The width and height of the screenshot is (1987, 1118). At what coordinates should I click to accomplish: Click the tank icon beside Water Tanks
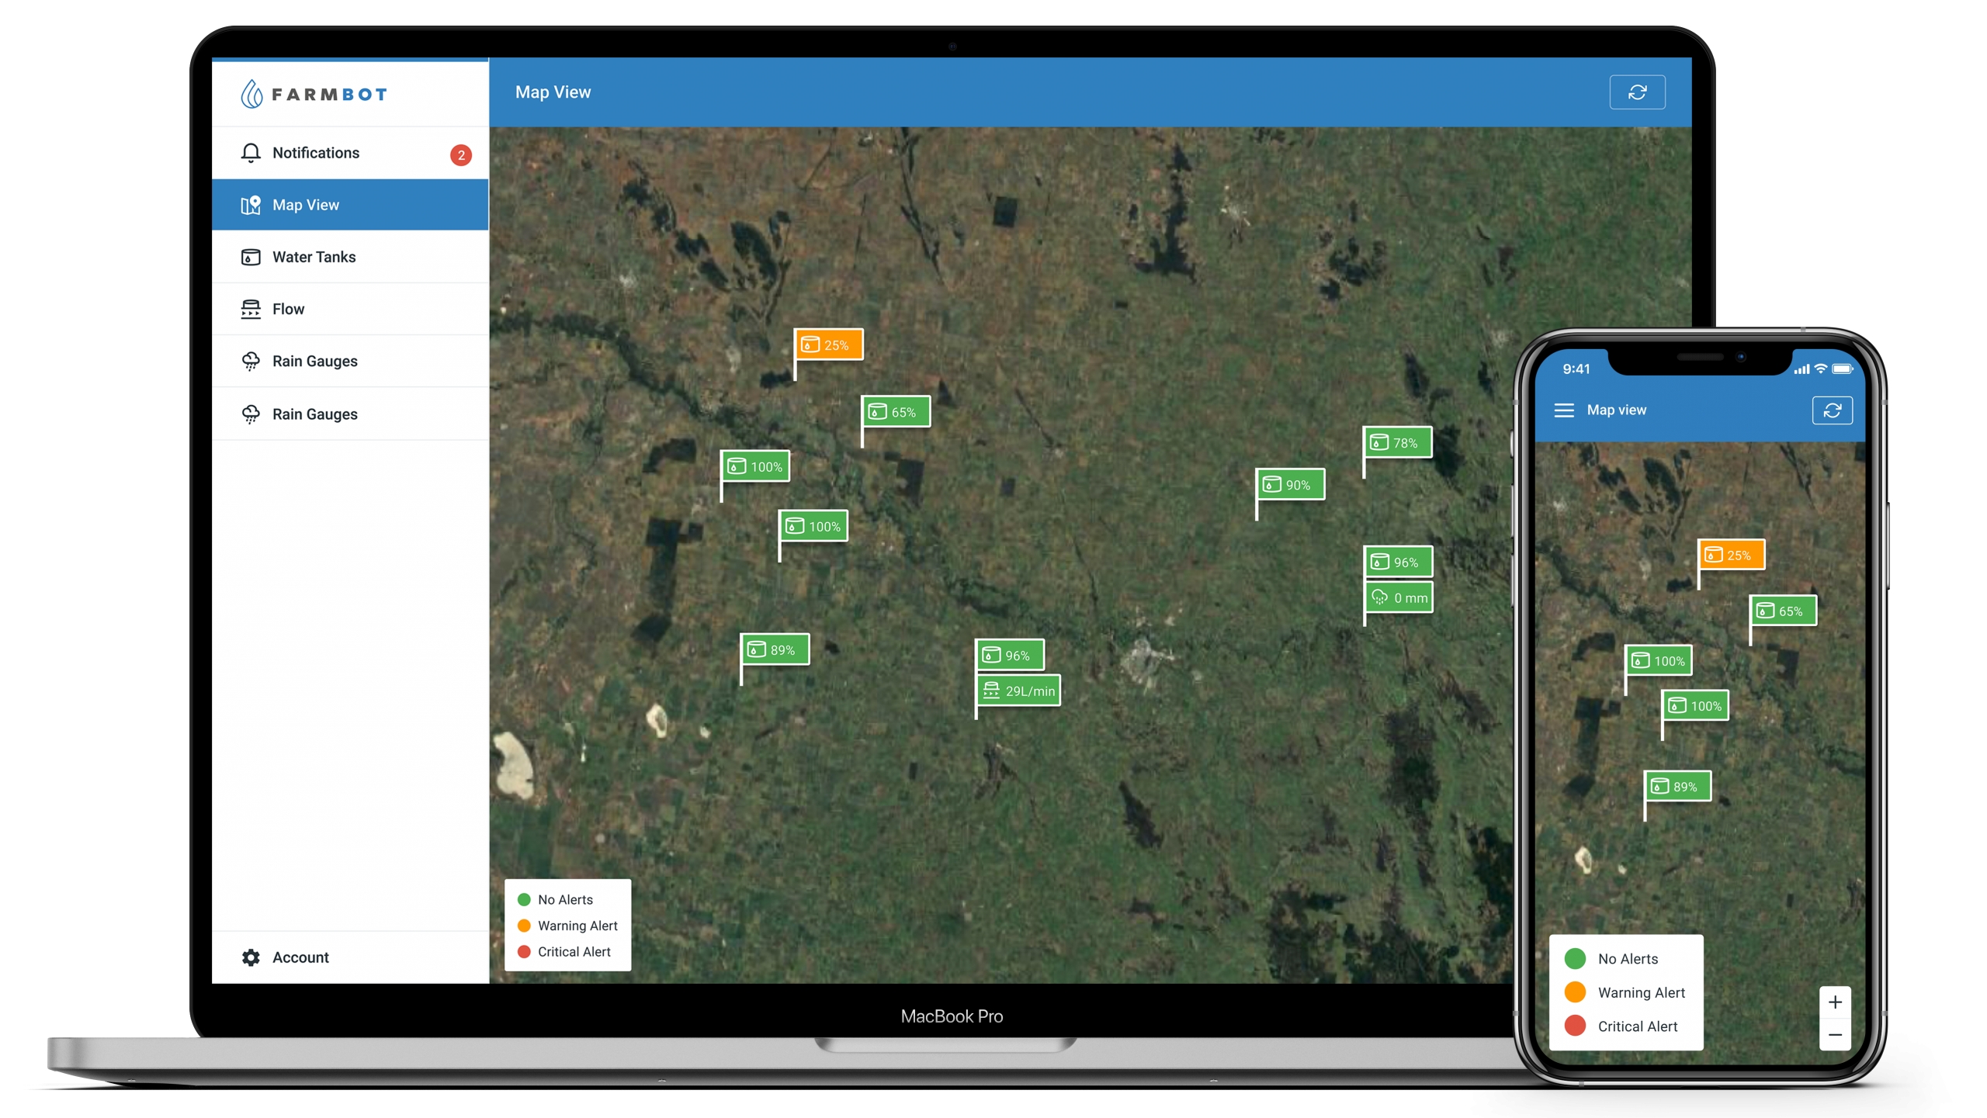[x=251, y=257]
